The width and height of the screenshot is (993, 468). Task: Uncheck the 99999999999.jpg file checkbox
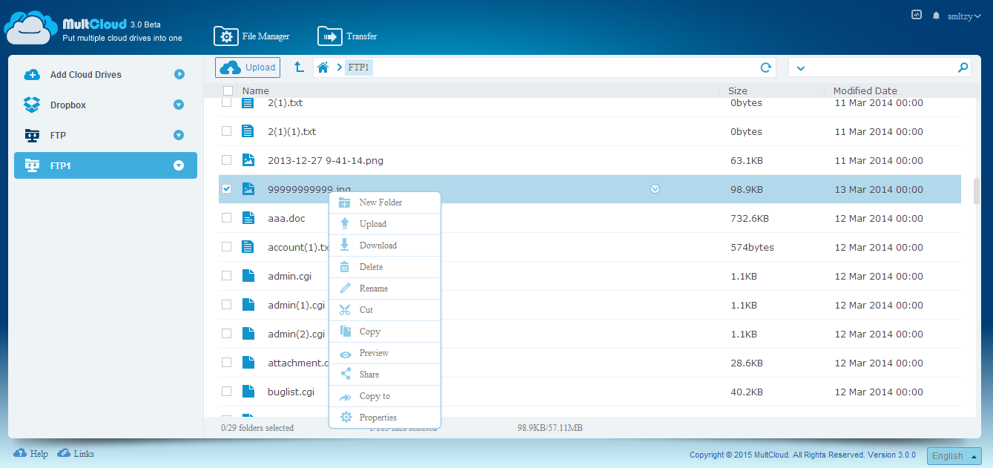tap(227, 189)
